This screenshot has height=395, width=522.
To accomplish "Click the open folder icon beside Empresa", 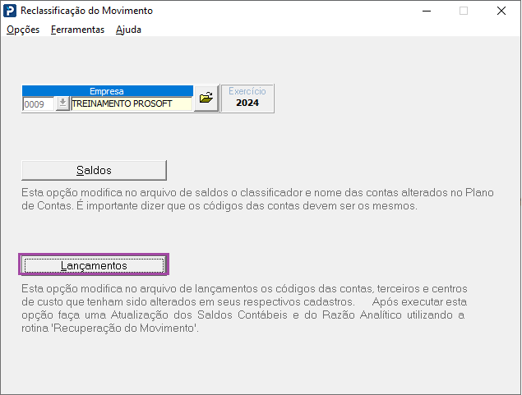I will [206, 98].
